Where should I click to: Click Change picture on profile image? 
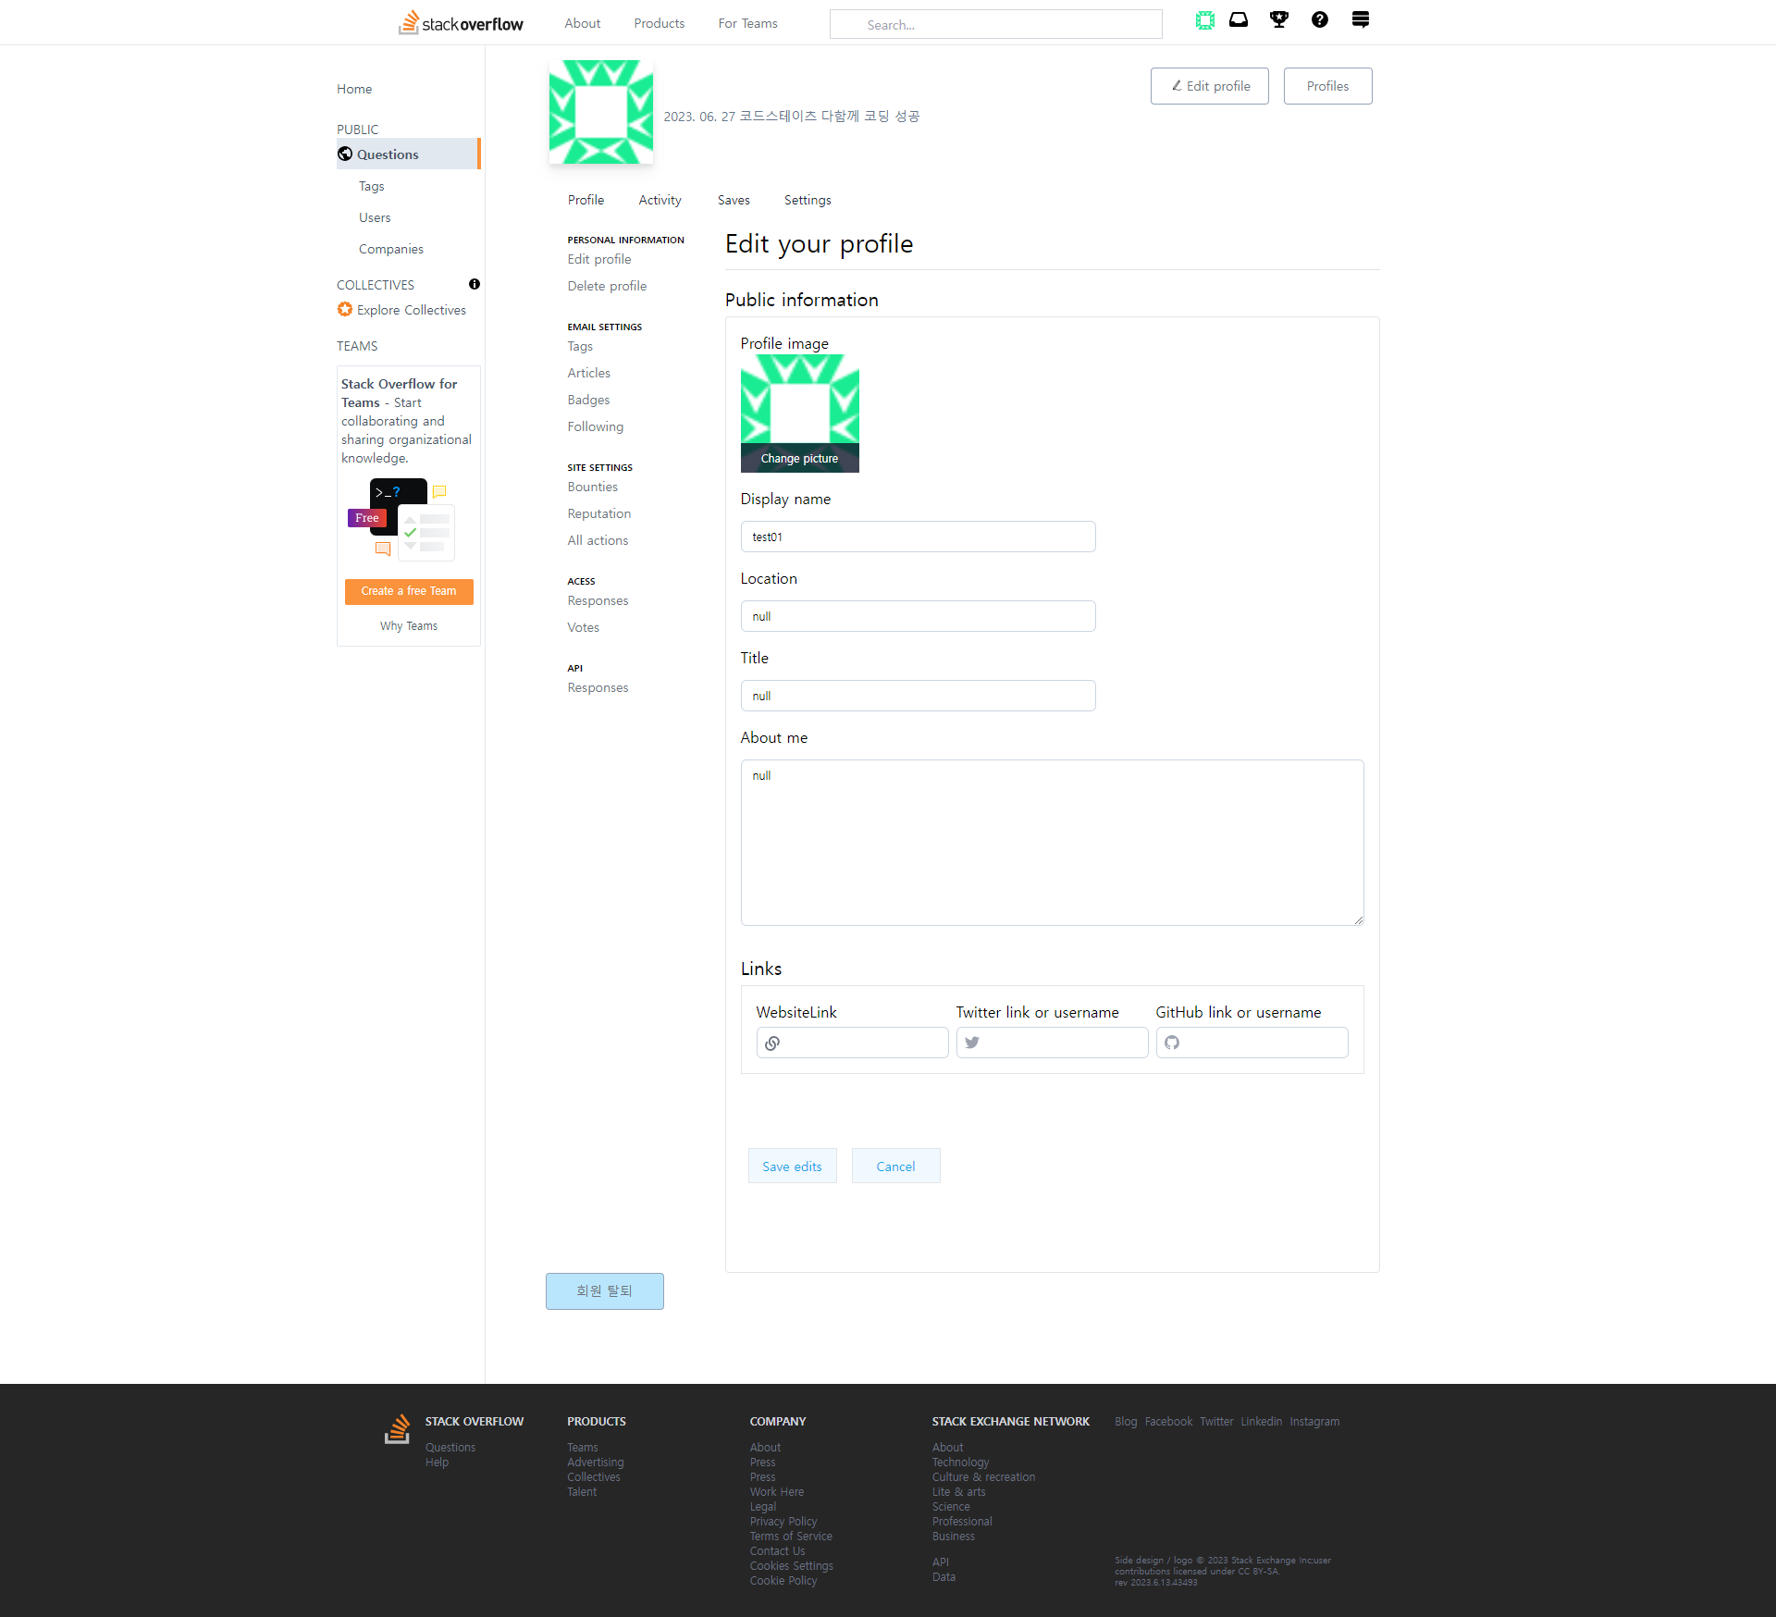[x=799, y=459]
